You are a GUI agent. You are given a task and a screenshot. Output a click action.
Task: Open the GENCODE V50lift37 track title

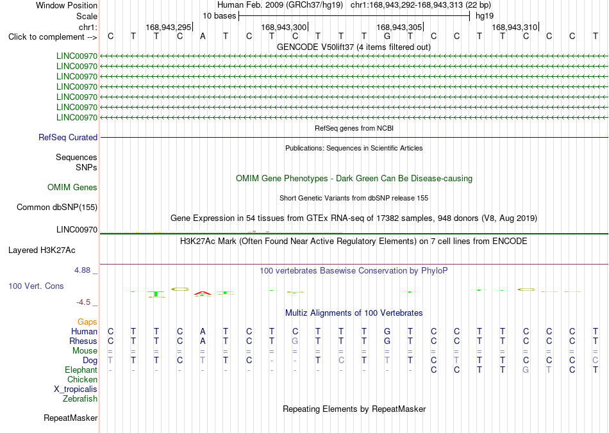pyautogui.click(x=353, y=47)
